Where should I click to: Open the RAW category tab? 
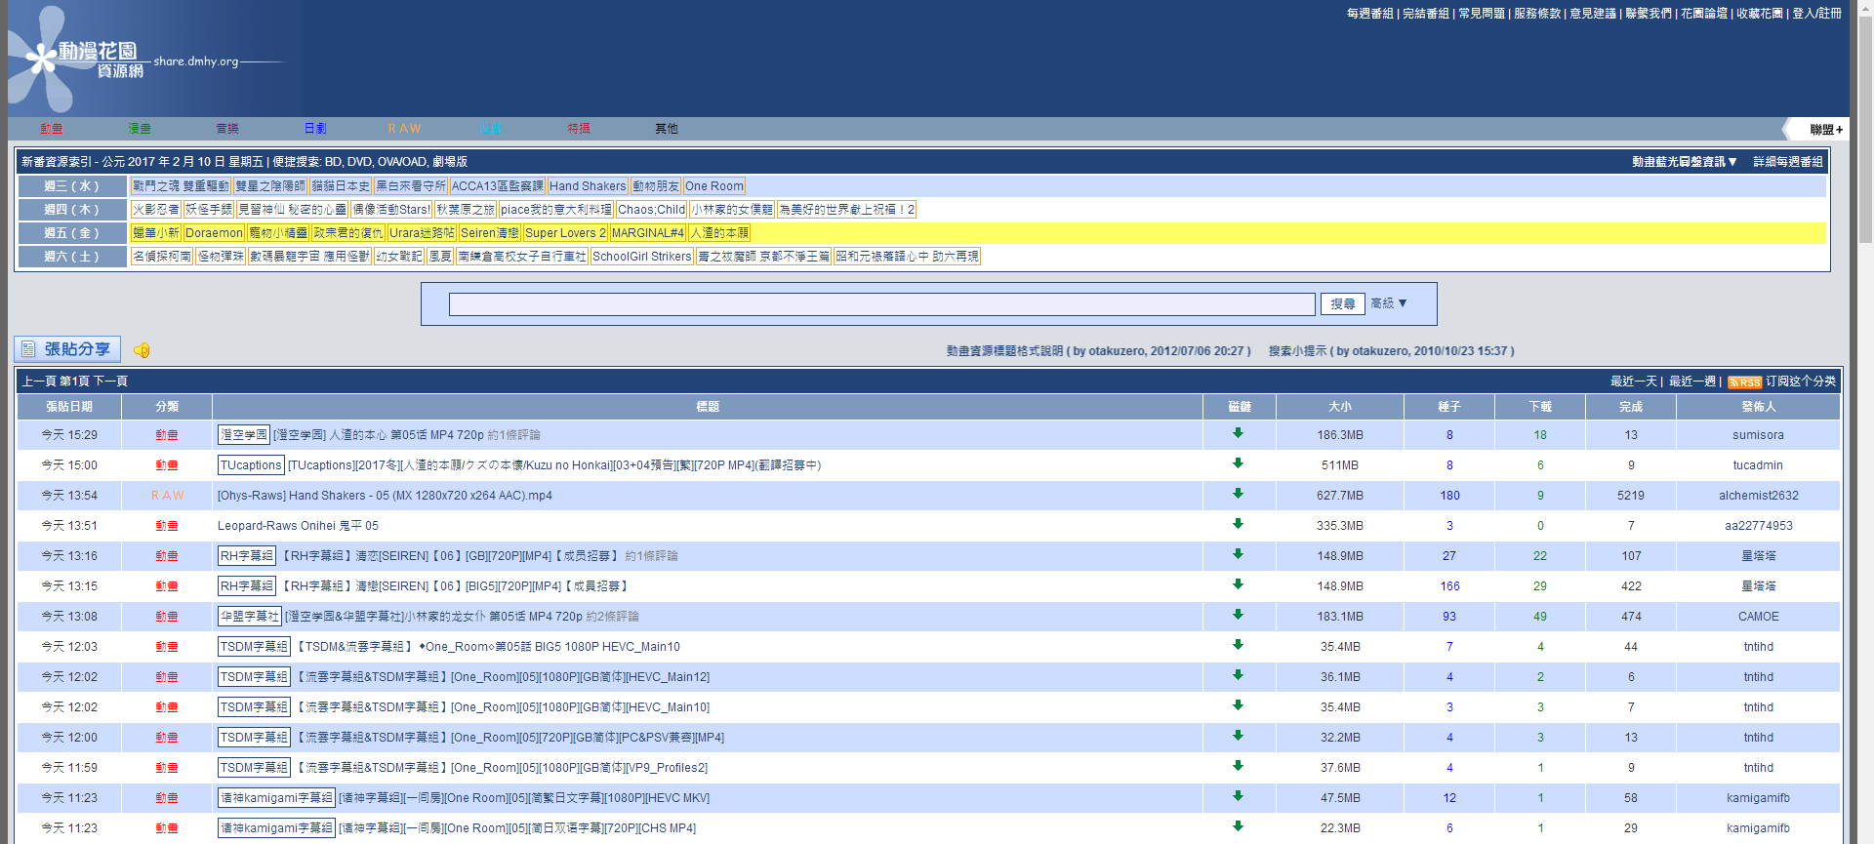pyautogui.click(x=404, y=129)
